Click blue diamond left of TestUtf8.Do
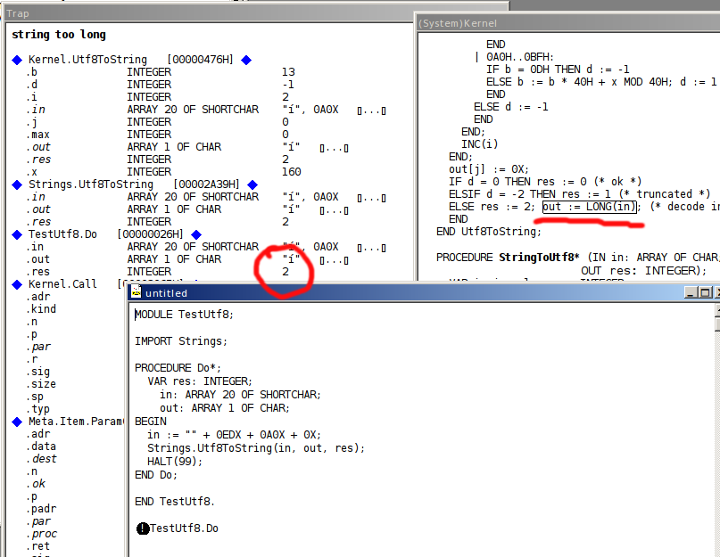This screenshot has width=720, height=557. tap(16, 234)
